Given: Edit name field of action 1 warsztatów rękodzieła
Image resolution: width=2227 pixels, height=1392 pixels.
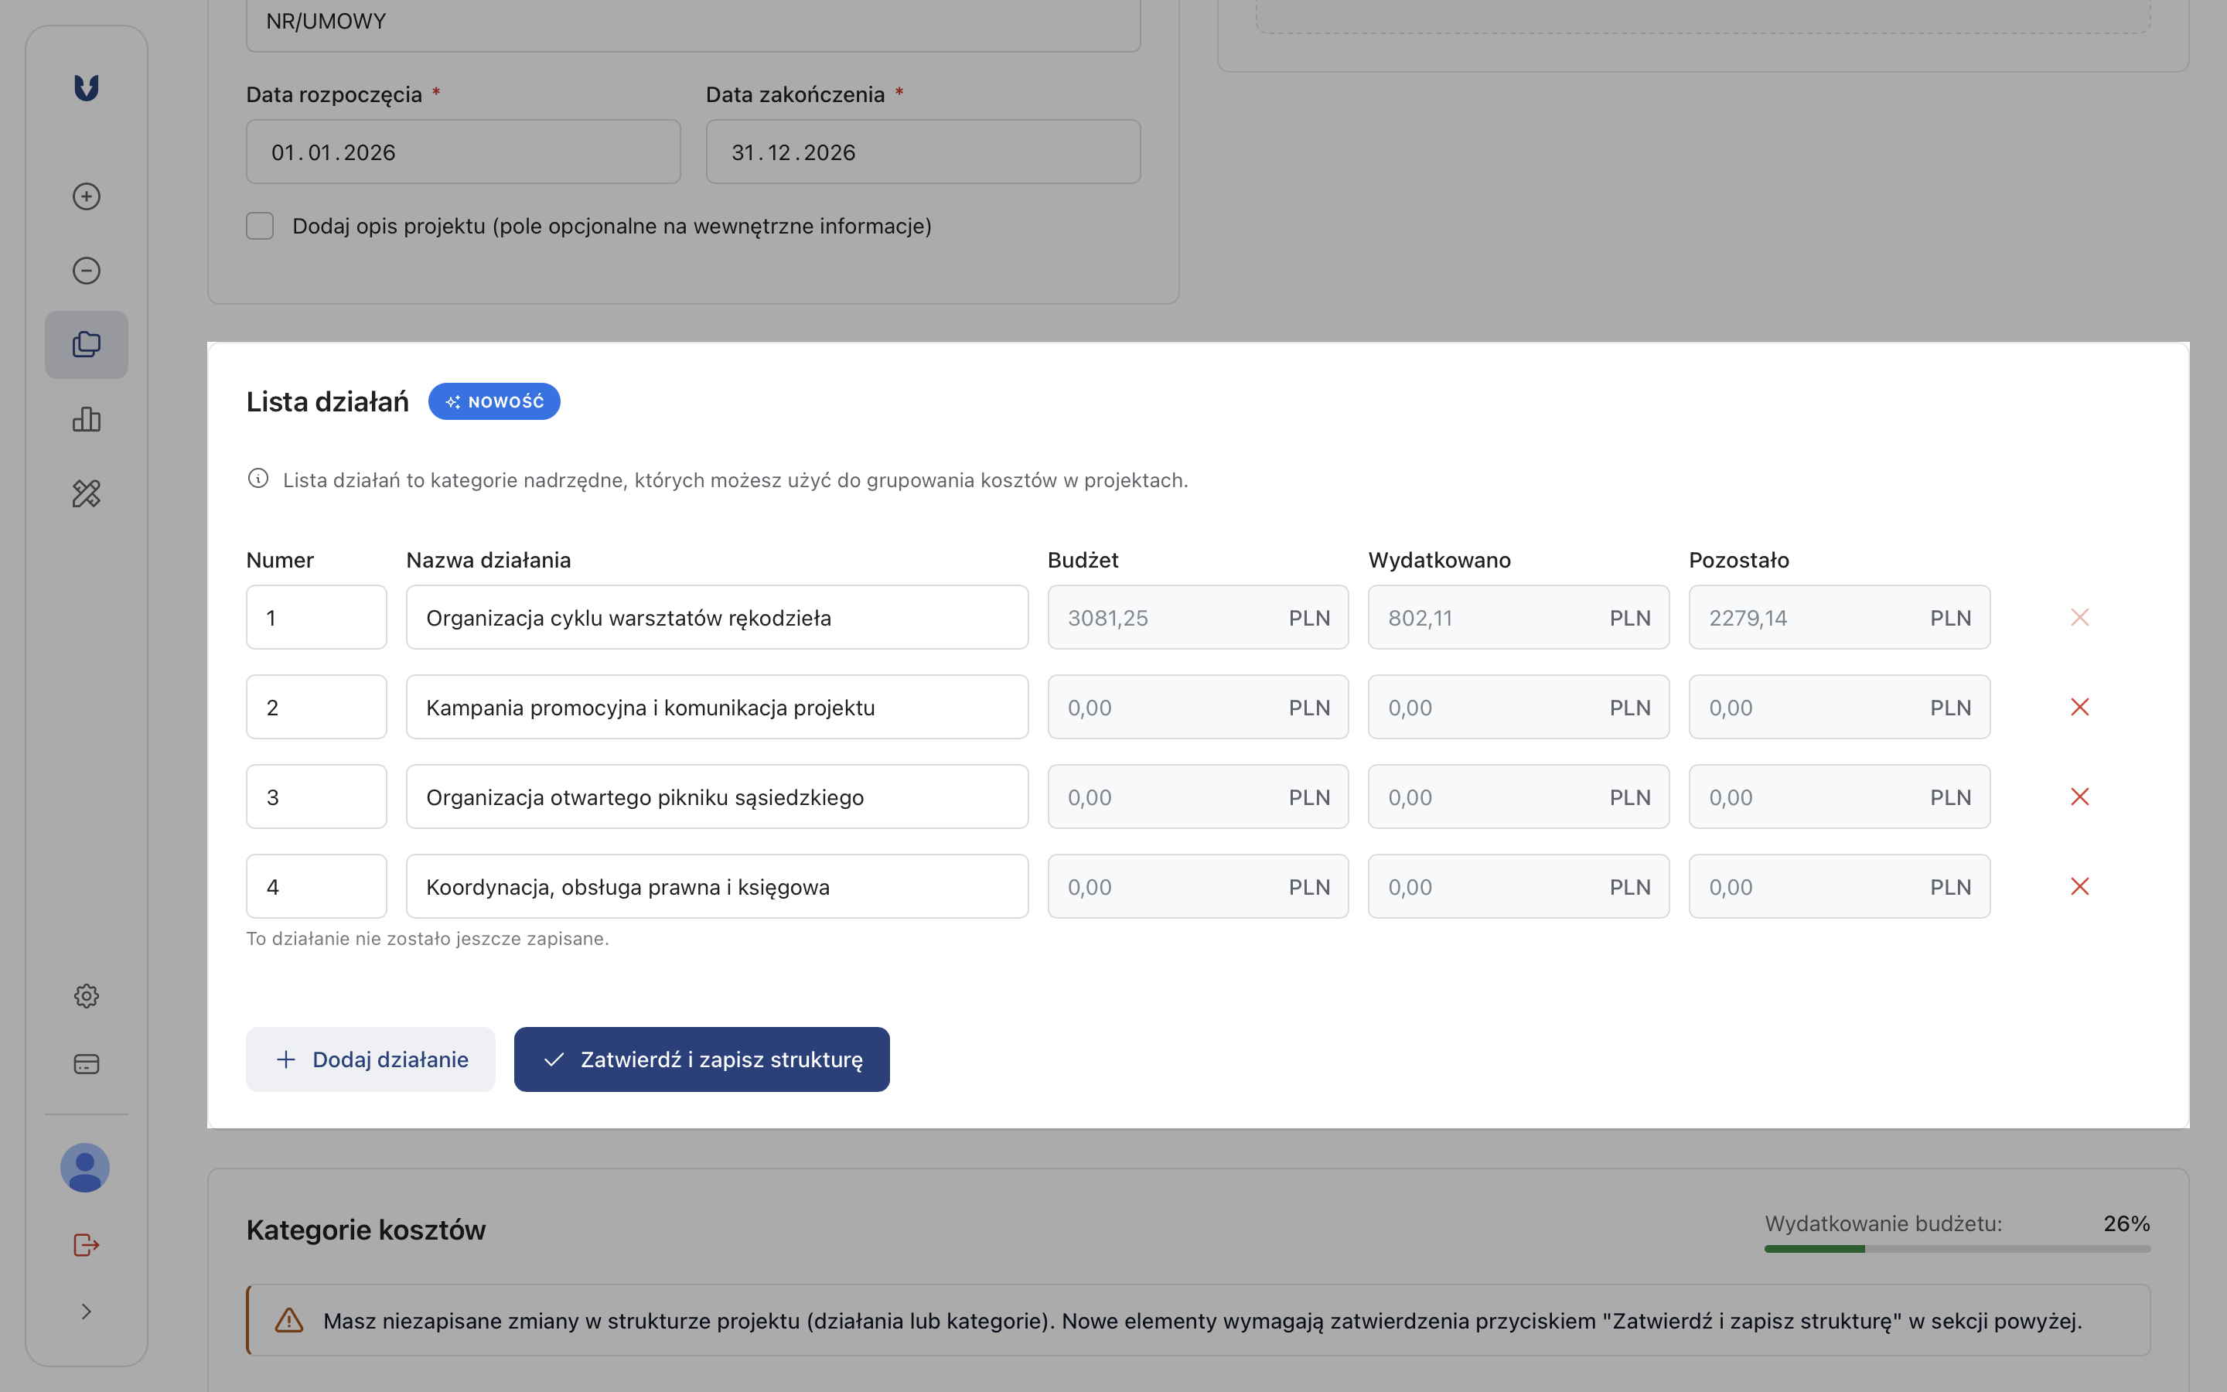Looking at the screenshot, I should (x=716, y=618).
